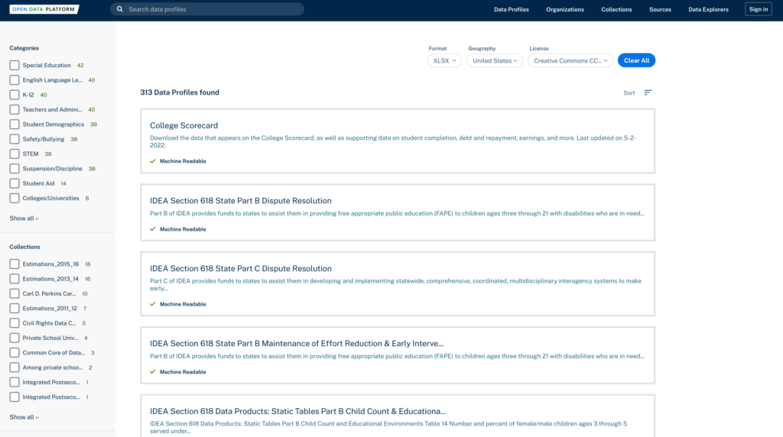Expand Show all under Collections
The width and height of the screenshot is (783, 437).
pyautogui.click(x=24, y=417)
